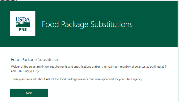Viewport: 179px width, 102px height.
Task: Click the USDA FNS logo
Action: 23,24
